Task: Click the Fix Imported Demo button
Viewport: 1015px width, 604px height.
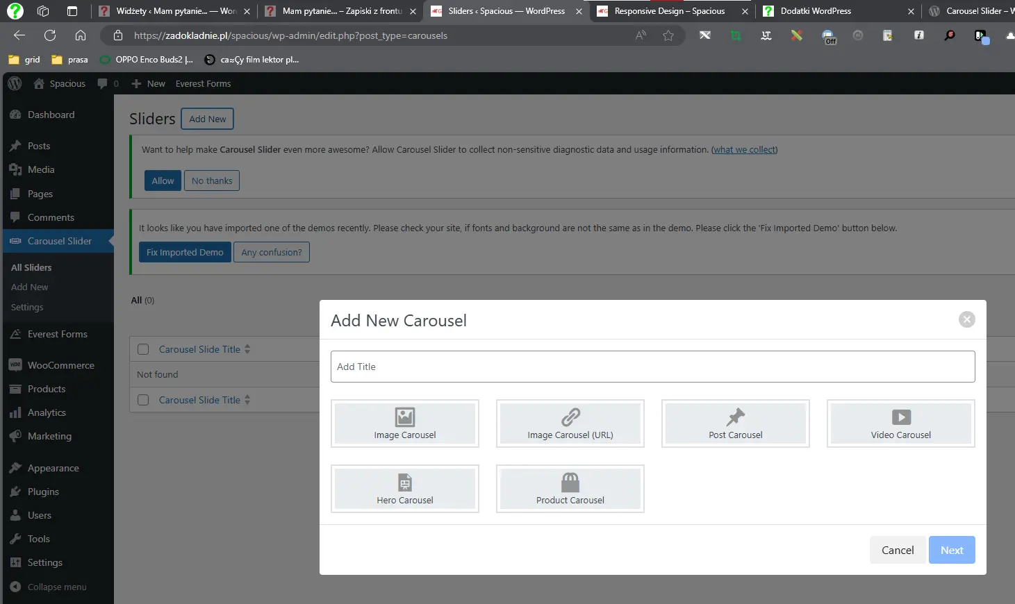Action: click(185, 252)
